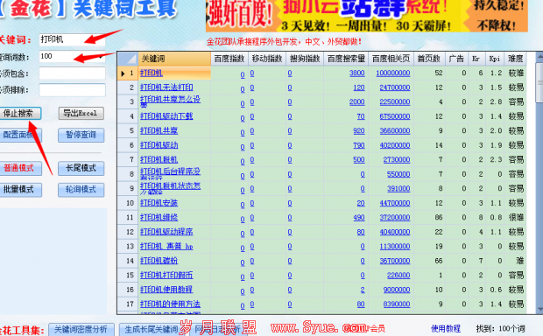
Task: Click related pages value 2730000
Action: pyautogui.click(x=397, y=159)
